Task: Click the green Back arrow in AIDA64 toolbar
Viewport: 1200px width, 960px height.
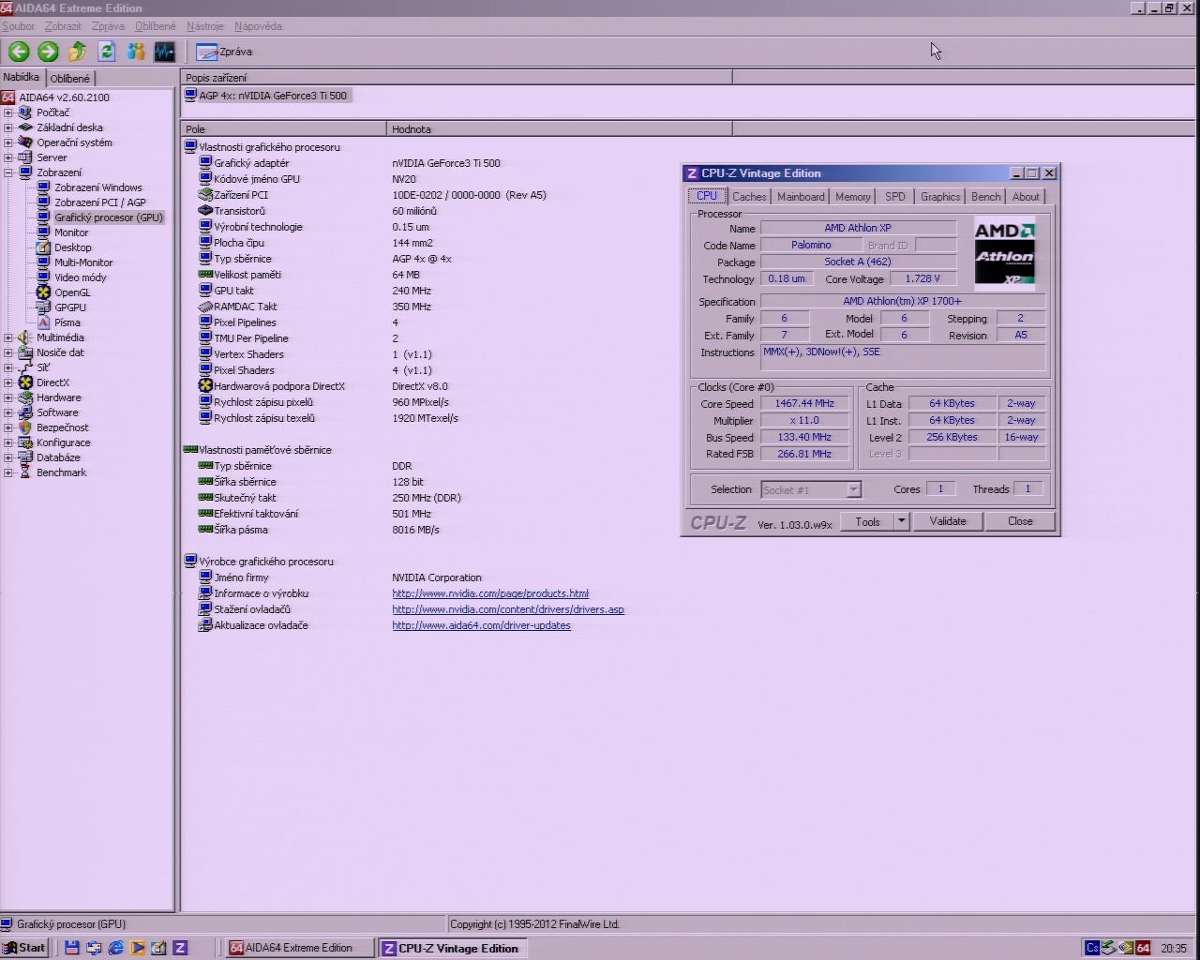Action: coord(19,52)
